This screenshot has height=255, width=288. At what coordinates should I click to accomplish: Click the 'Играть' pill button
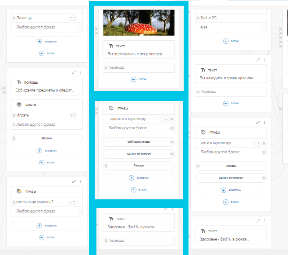tap(47, 138)
